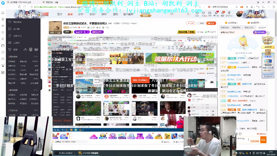Open shopping cart icon in browser sidebar
The height and width of the screenshot is (156, 277).
click(3, 66)
